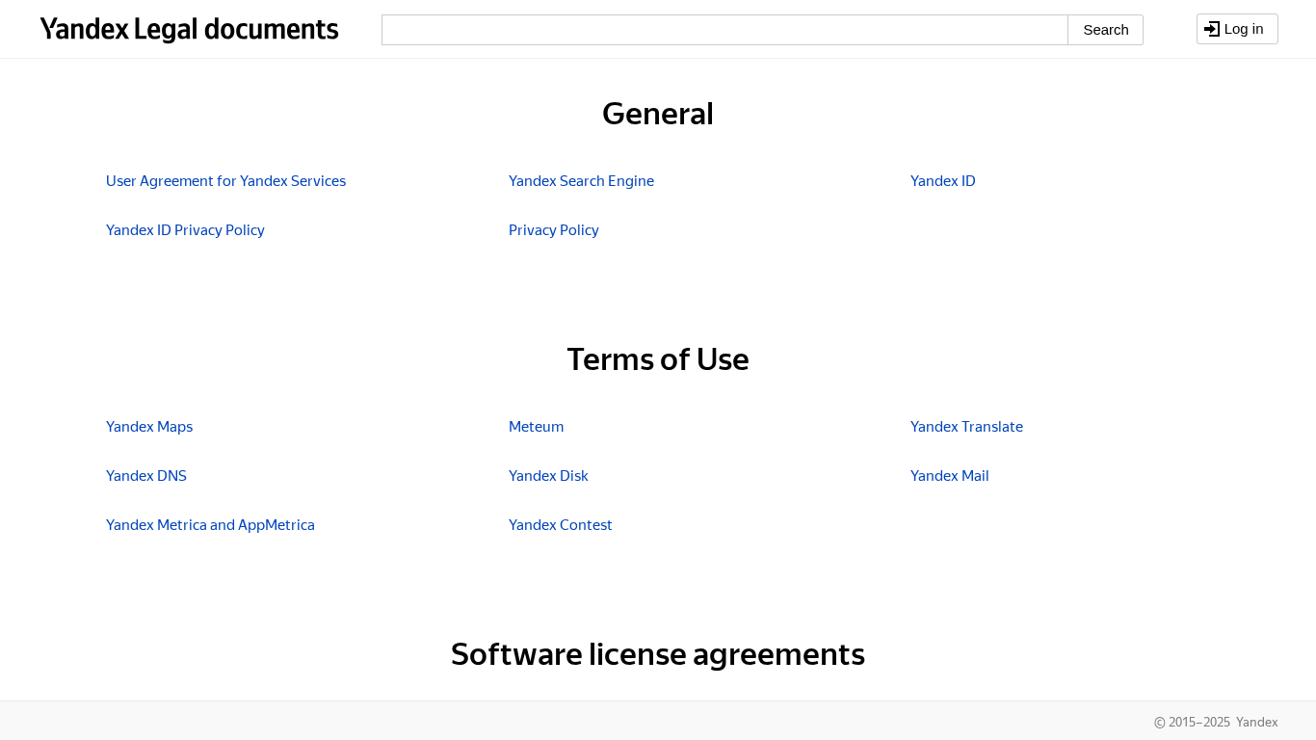Click the Log in arrow icon

[x=1212, y=29]
